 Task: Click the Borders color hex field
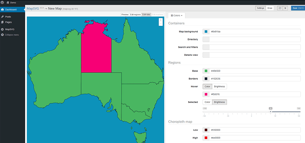[x=255, y=78]
